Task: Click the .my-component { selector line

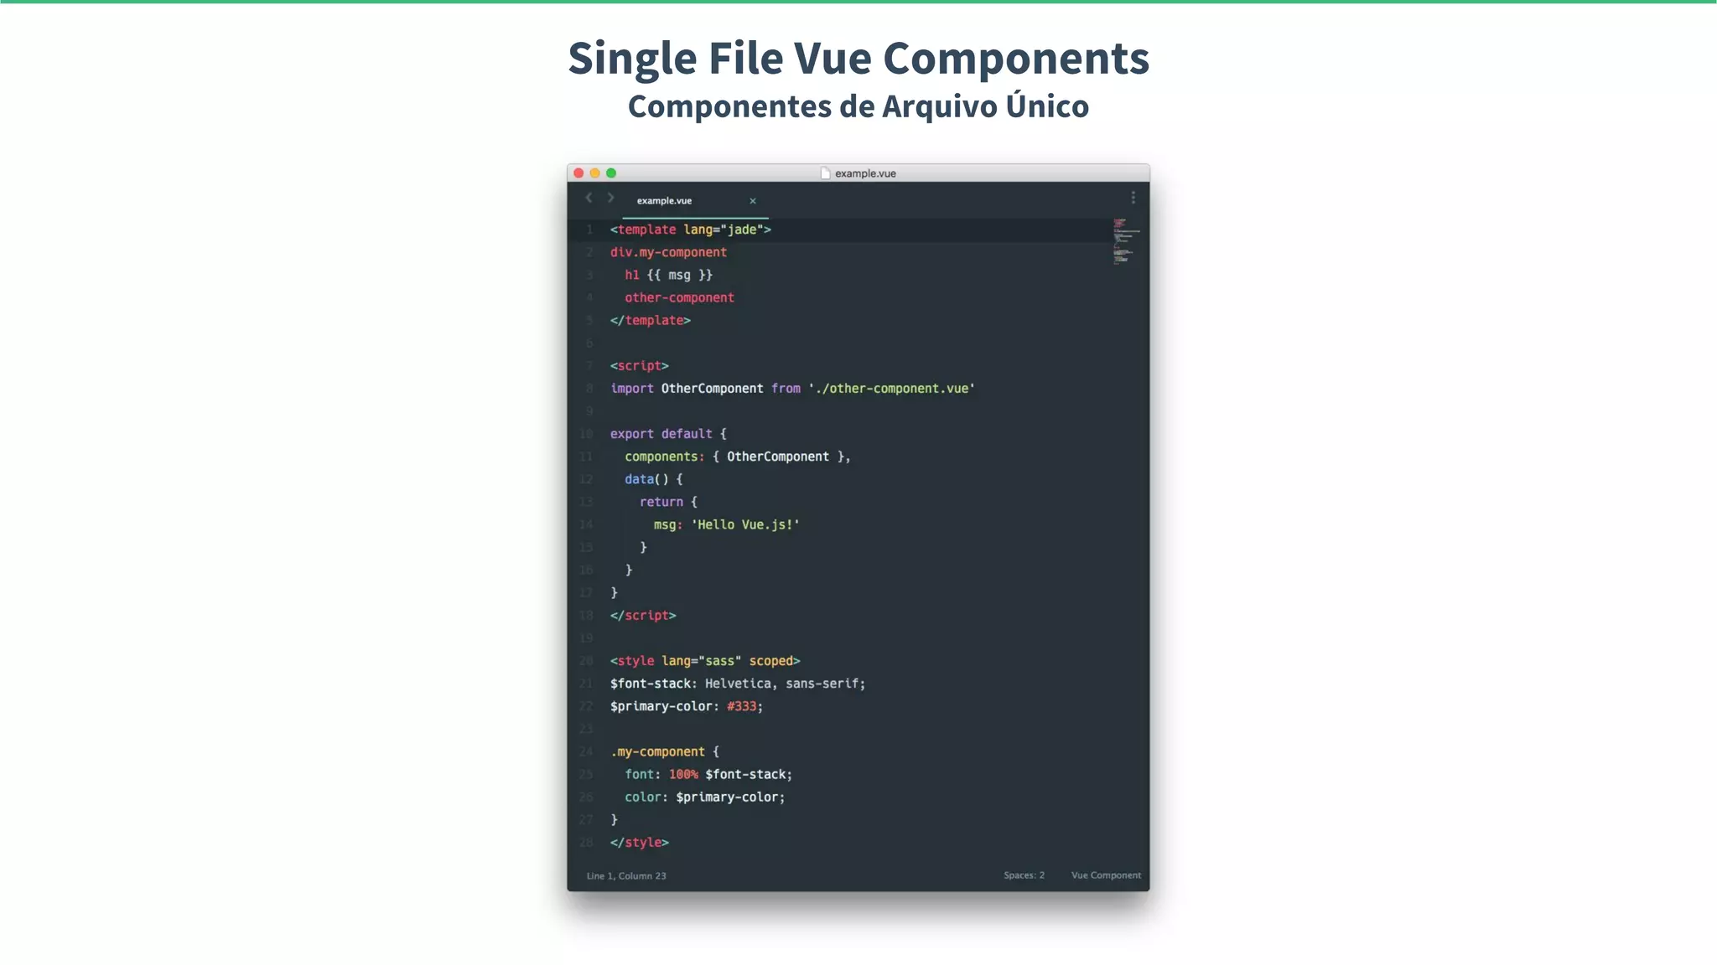Action: (665, 752)
